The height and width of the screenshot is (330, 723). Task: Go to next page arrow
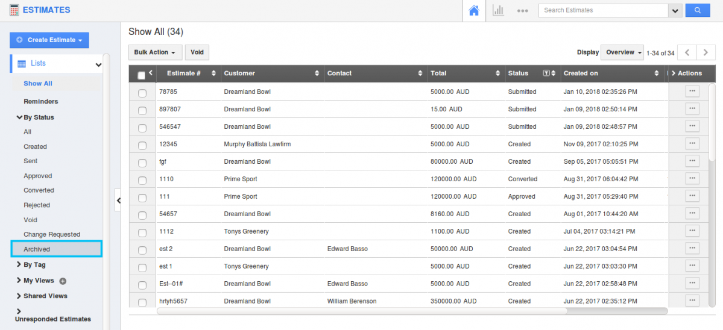[x=706, y=52]
